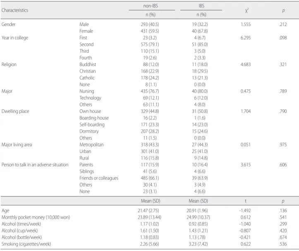The height and width of the screenshot is (251, 299).
Task: Click the 'Gender' row label
Action: click(x=8, y=24)
